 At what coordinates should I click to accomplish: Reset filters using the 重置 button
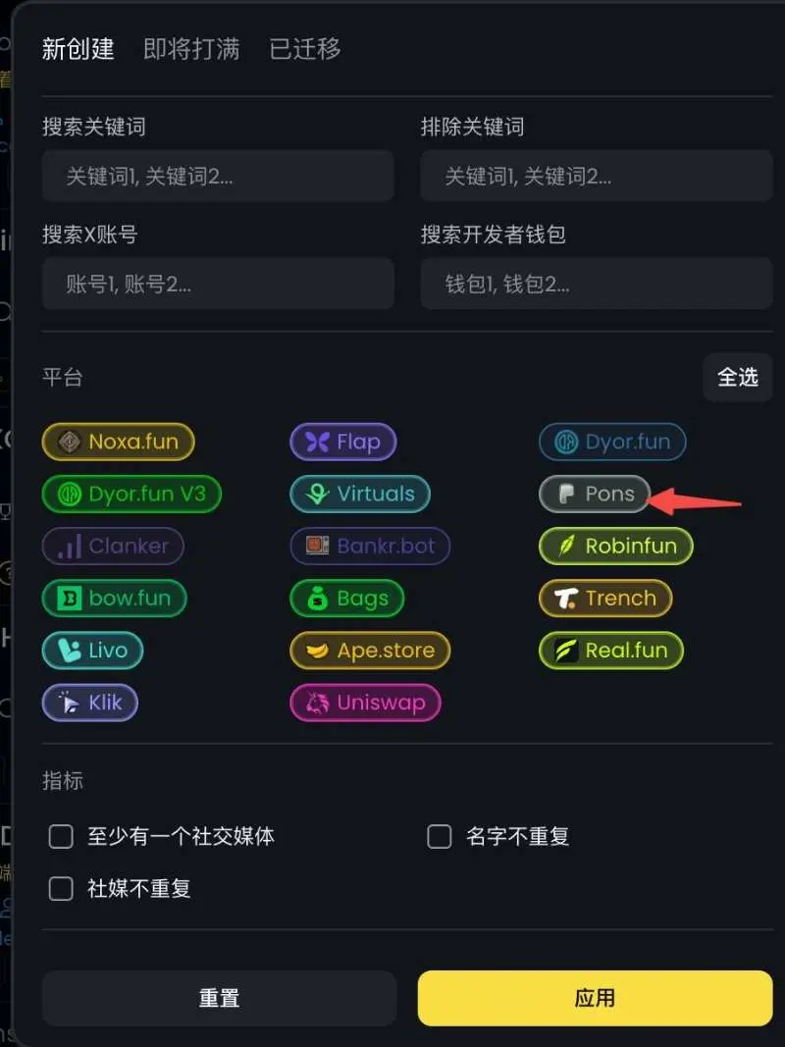[219, 998]
